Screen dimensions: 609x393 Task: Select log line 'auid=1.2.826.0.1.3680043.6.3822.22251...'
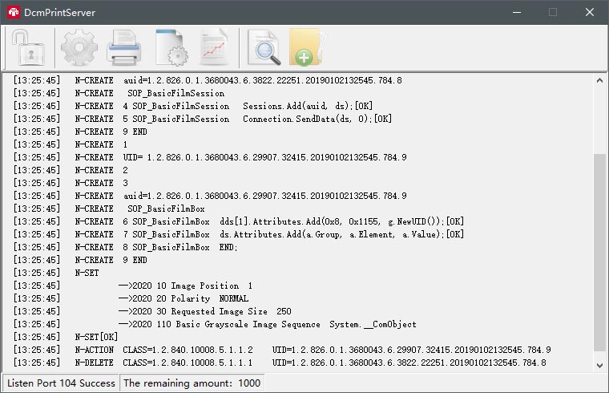(x=208, y=80)
